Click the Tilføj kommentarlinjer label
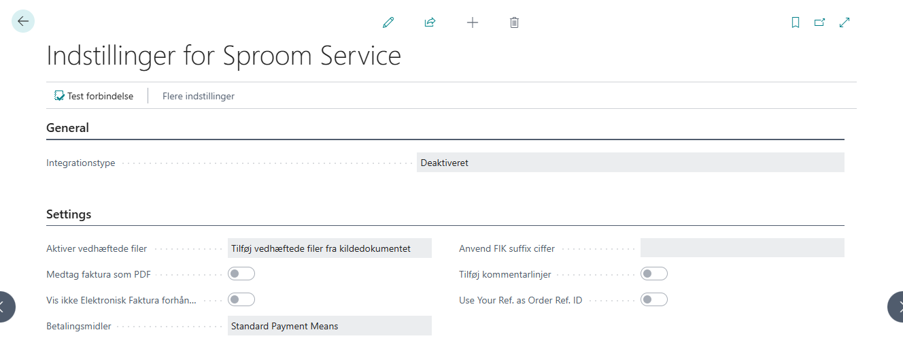Image resolution: width=903 pixels, height=362 pixels. coord(505,274)
